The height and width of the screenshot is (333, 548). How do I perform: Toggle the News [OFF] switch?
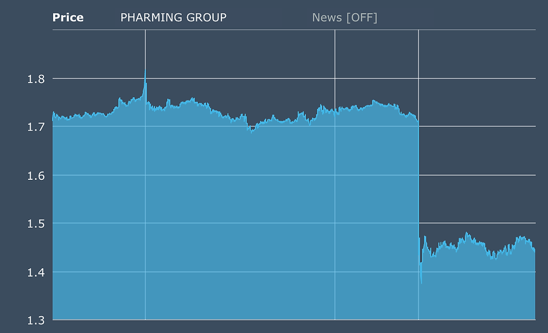point(344,17)
